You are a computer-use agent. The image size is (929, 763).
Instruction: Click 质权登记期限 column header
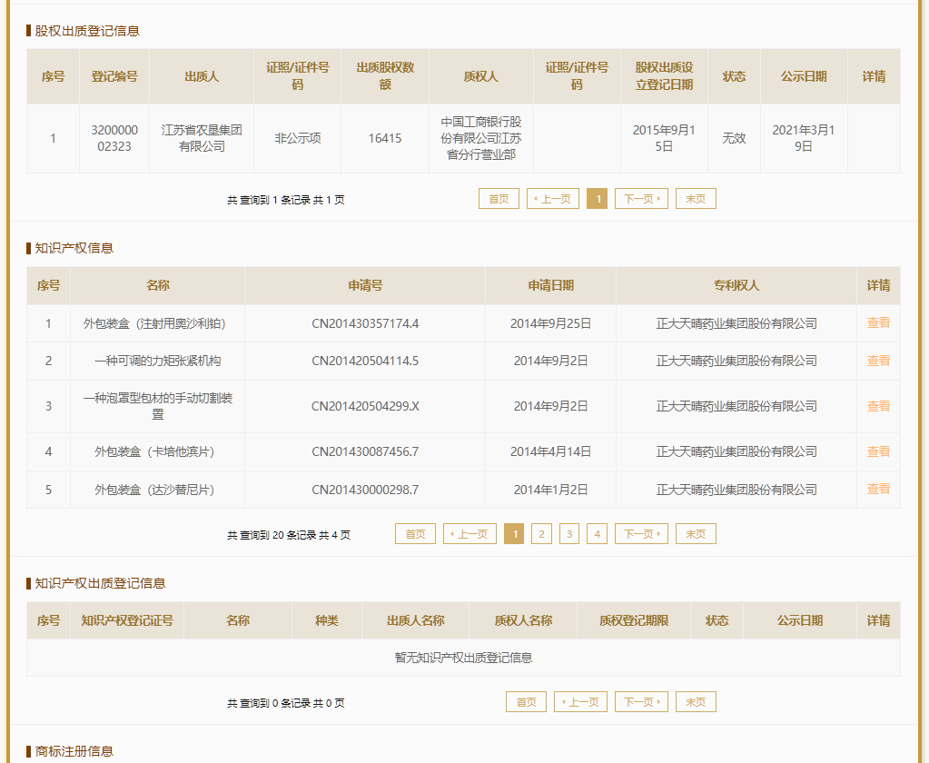click(634, 620)
